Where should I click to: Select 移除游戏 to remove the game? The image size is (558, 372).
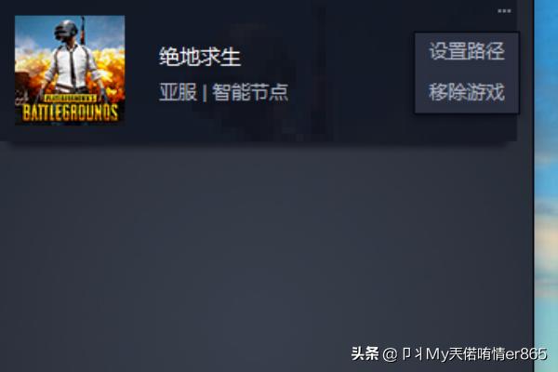(x=467, y=92)
